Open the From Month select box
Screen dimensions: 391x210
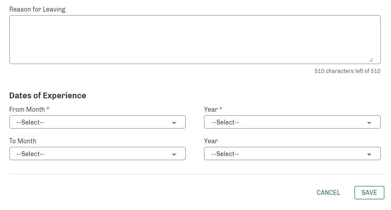click(98, 122)
